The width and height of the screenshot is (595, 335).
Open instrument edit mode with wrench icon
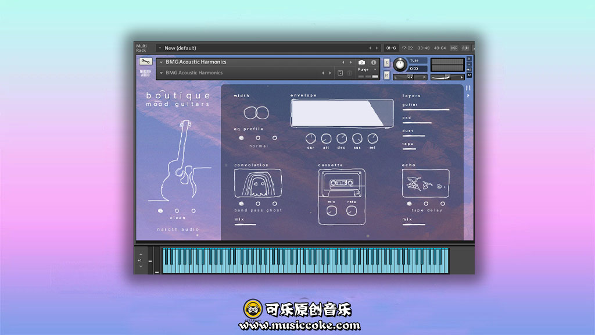[145, 62]
